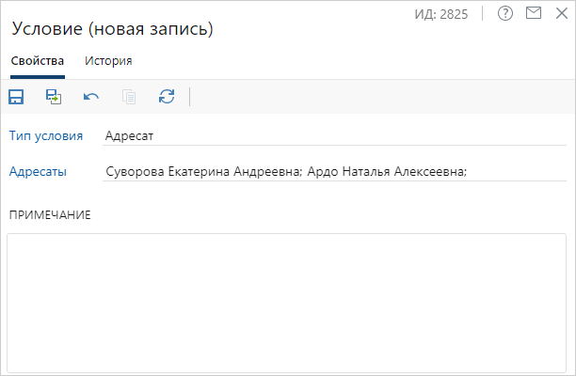Click the envelope mail icon
The height and width of the screenshot is (376, 576).
(x=534, y=14)
